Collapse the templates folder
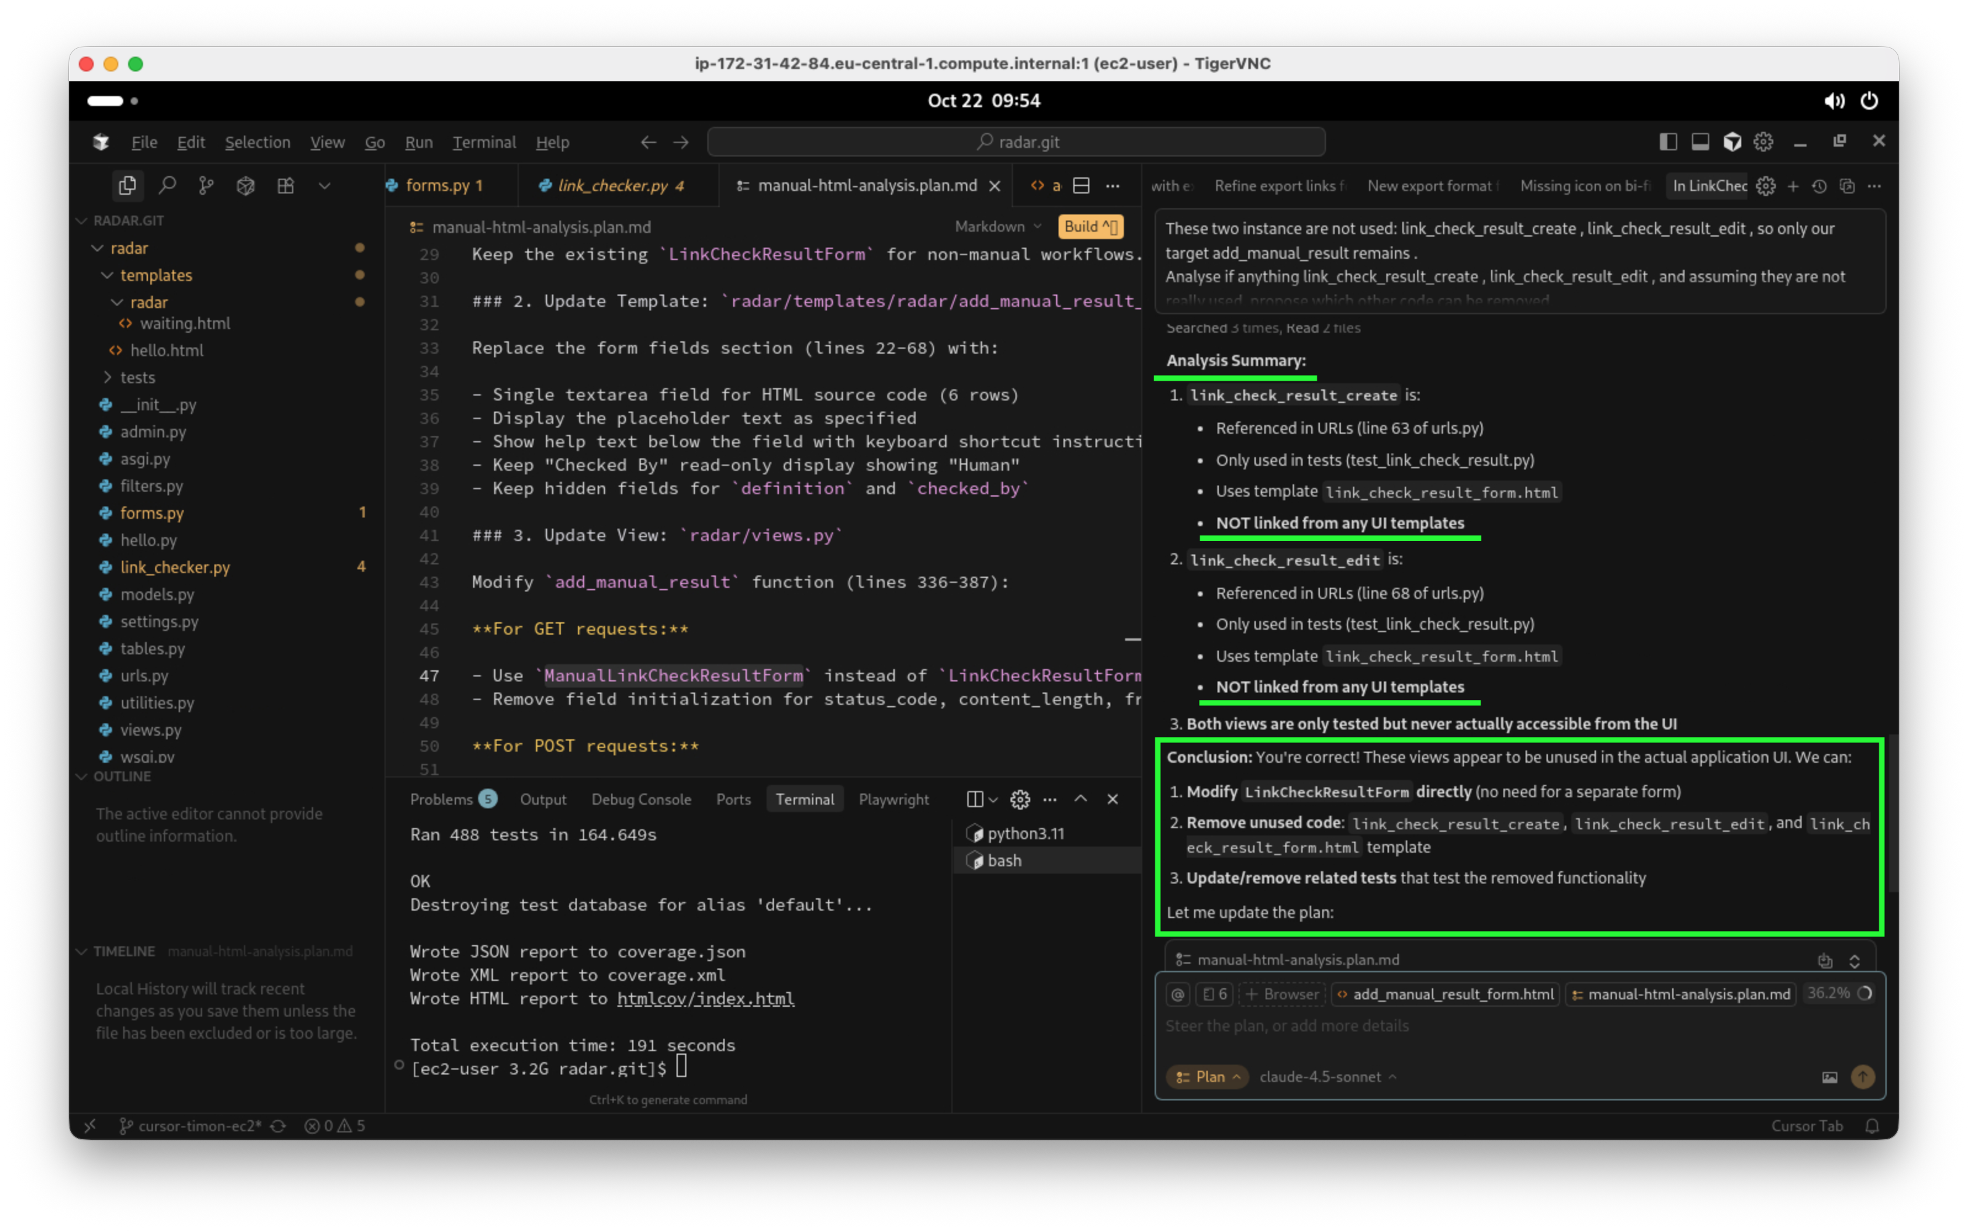The height and width of the screenshot is (1231, 1968). [107, 275]
